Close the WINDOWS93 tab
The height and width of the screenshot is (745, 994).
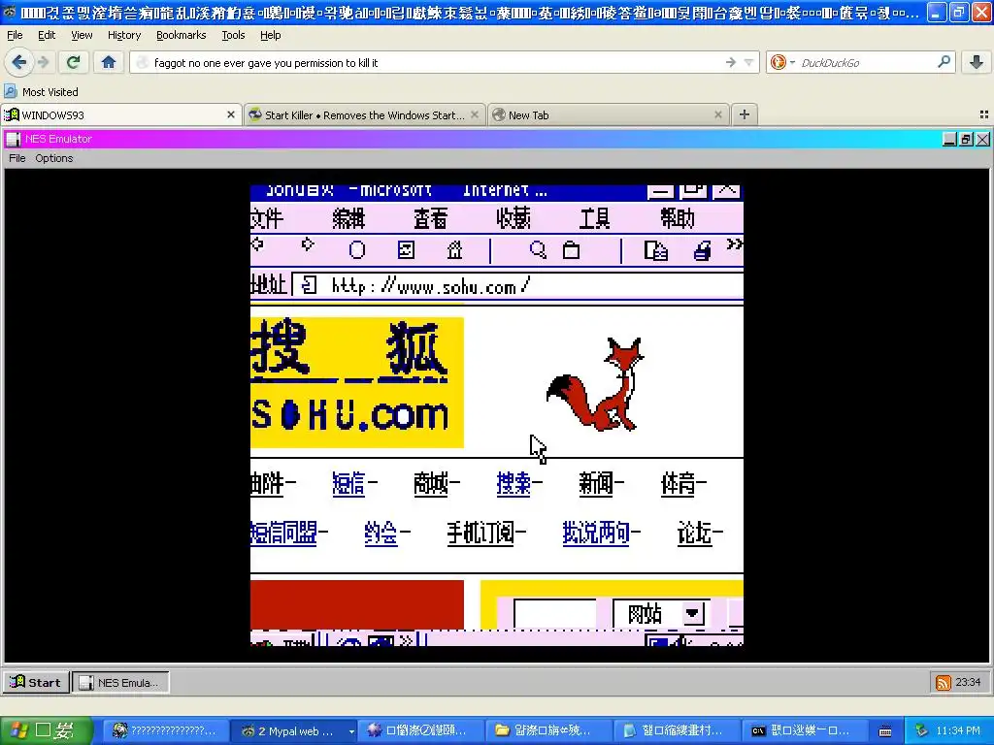[231, 114]
